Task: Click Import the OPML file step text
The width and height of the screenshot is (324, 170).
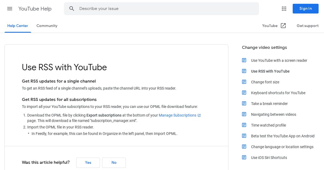Action: (60, 127)
